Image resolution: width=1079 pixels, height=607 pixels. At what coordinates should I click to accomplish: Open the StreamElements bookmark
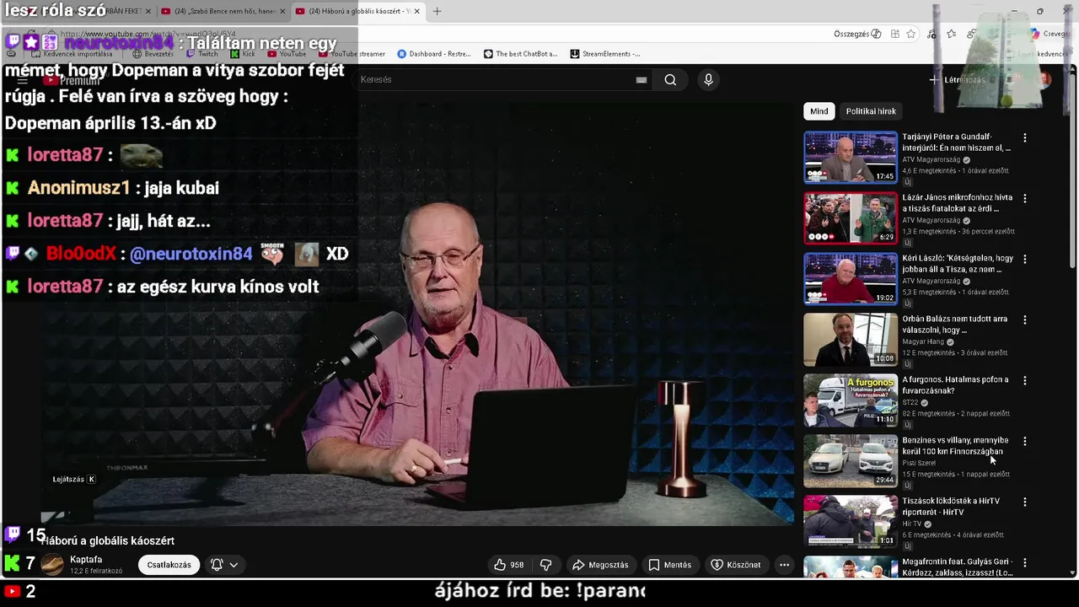[x=604, y=54]
